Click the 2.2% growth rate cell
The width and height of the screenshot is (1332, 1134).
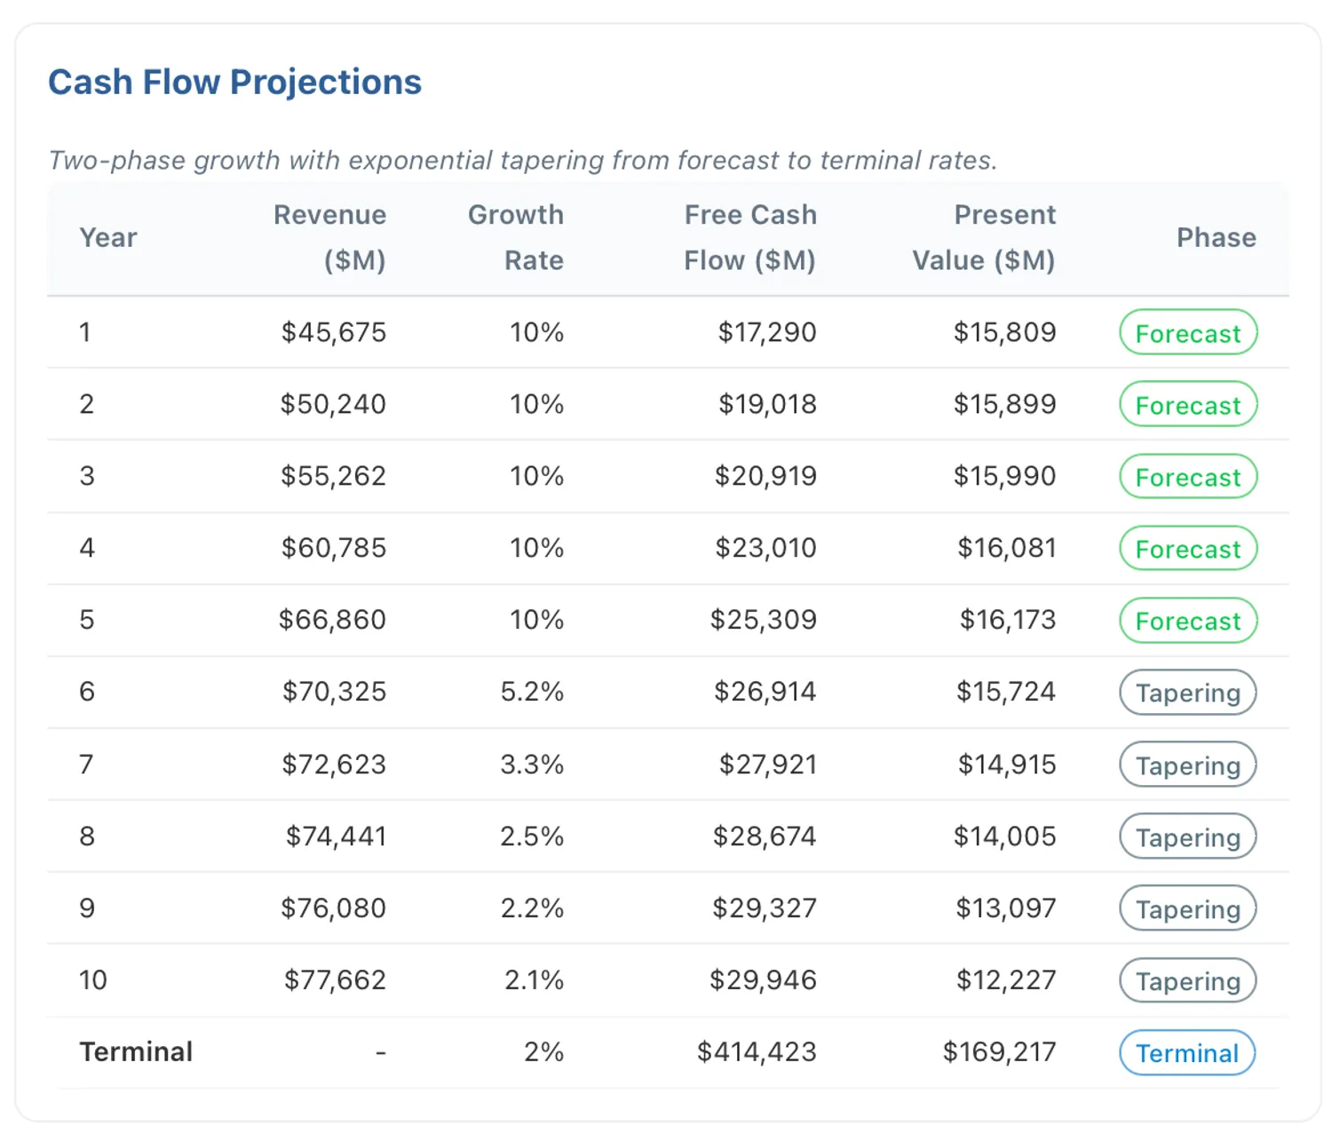pos(532,908)
